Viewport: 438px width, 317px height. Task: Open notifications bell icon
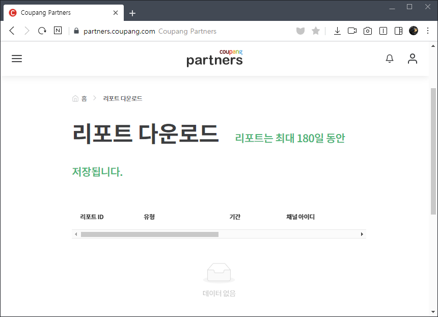(390, 59)
